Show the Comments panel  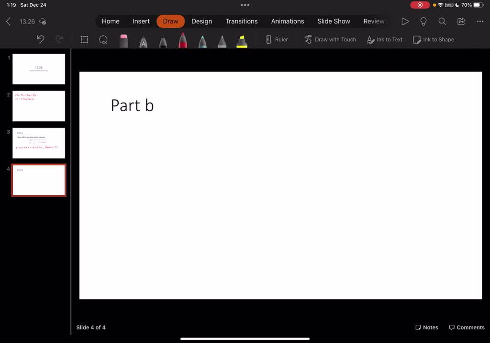point(467,328)
